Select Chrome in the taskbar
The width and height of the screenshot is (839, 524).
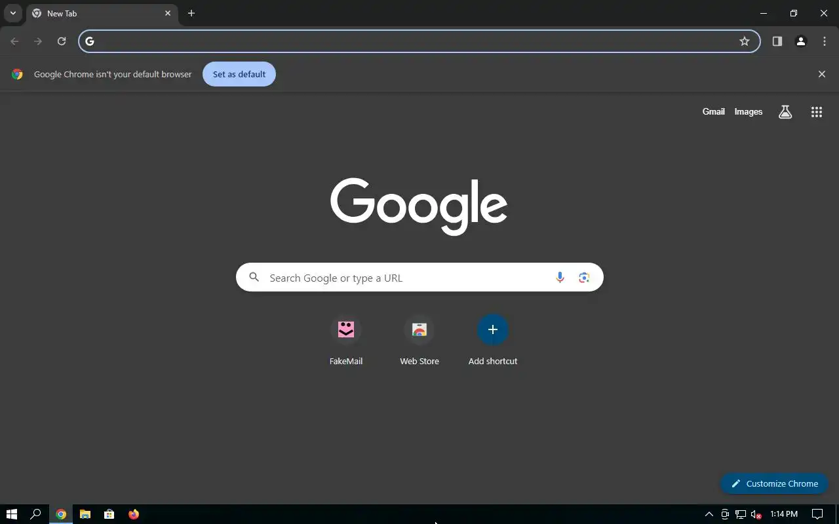[x=61, y=514]
